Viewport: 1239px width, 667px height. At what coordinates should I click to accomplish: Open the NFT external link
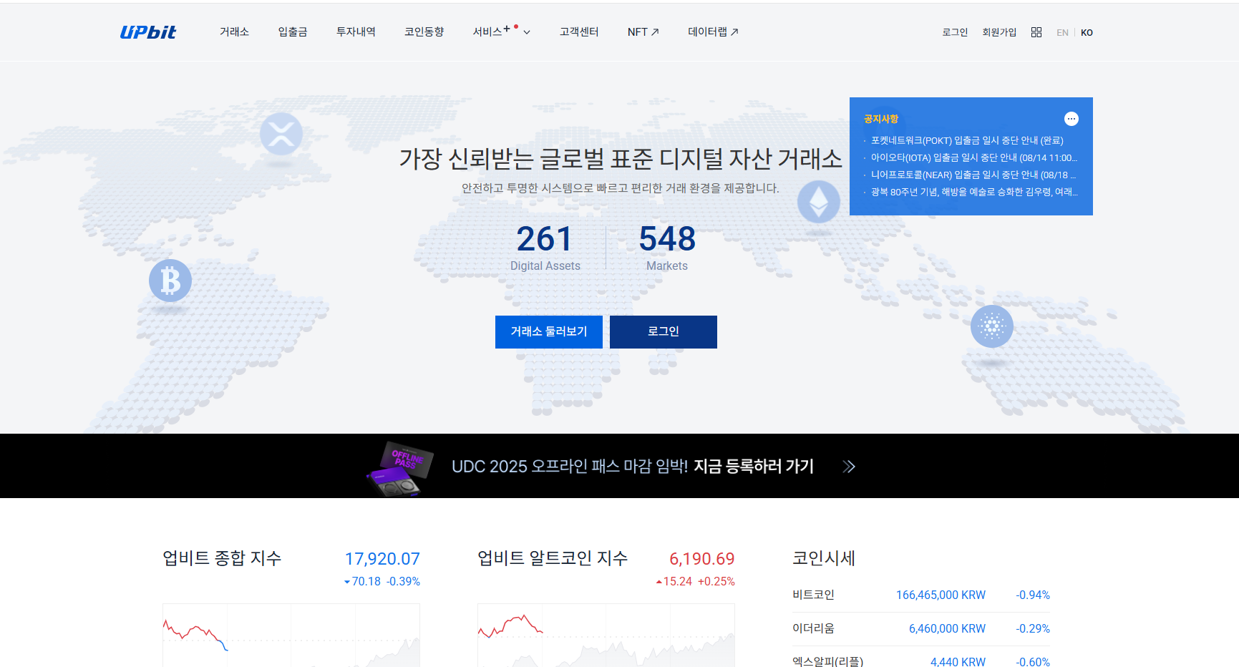pos(643,32)
